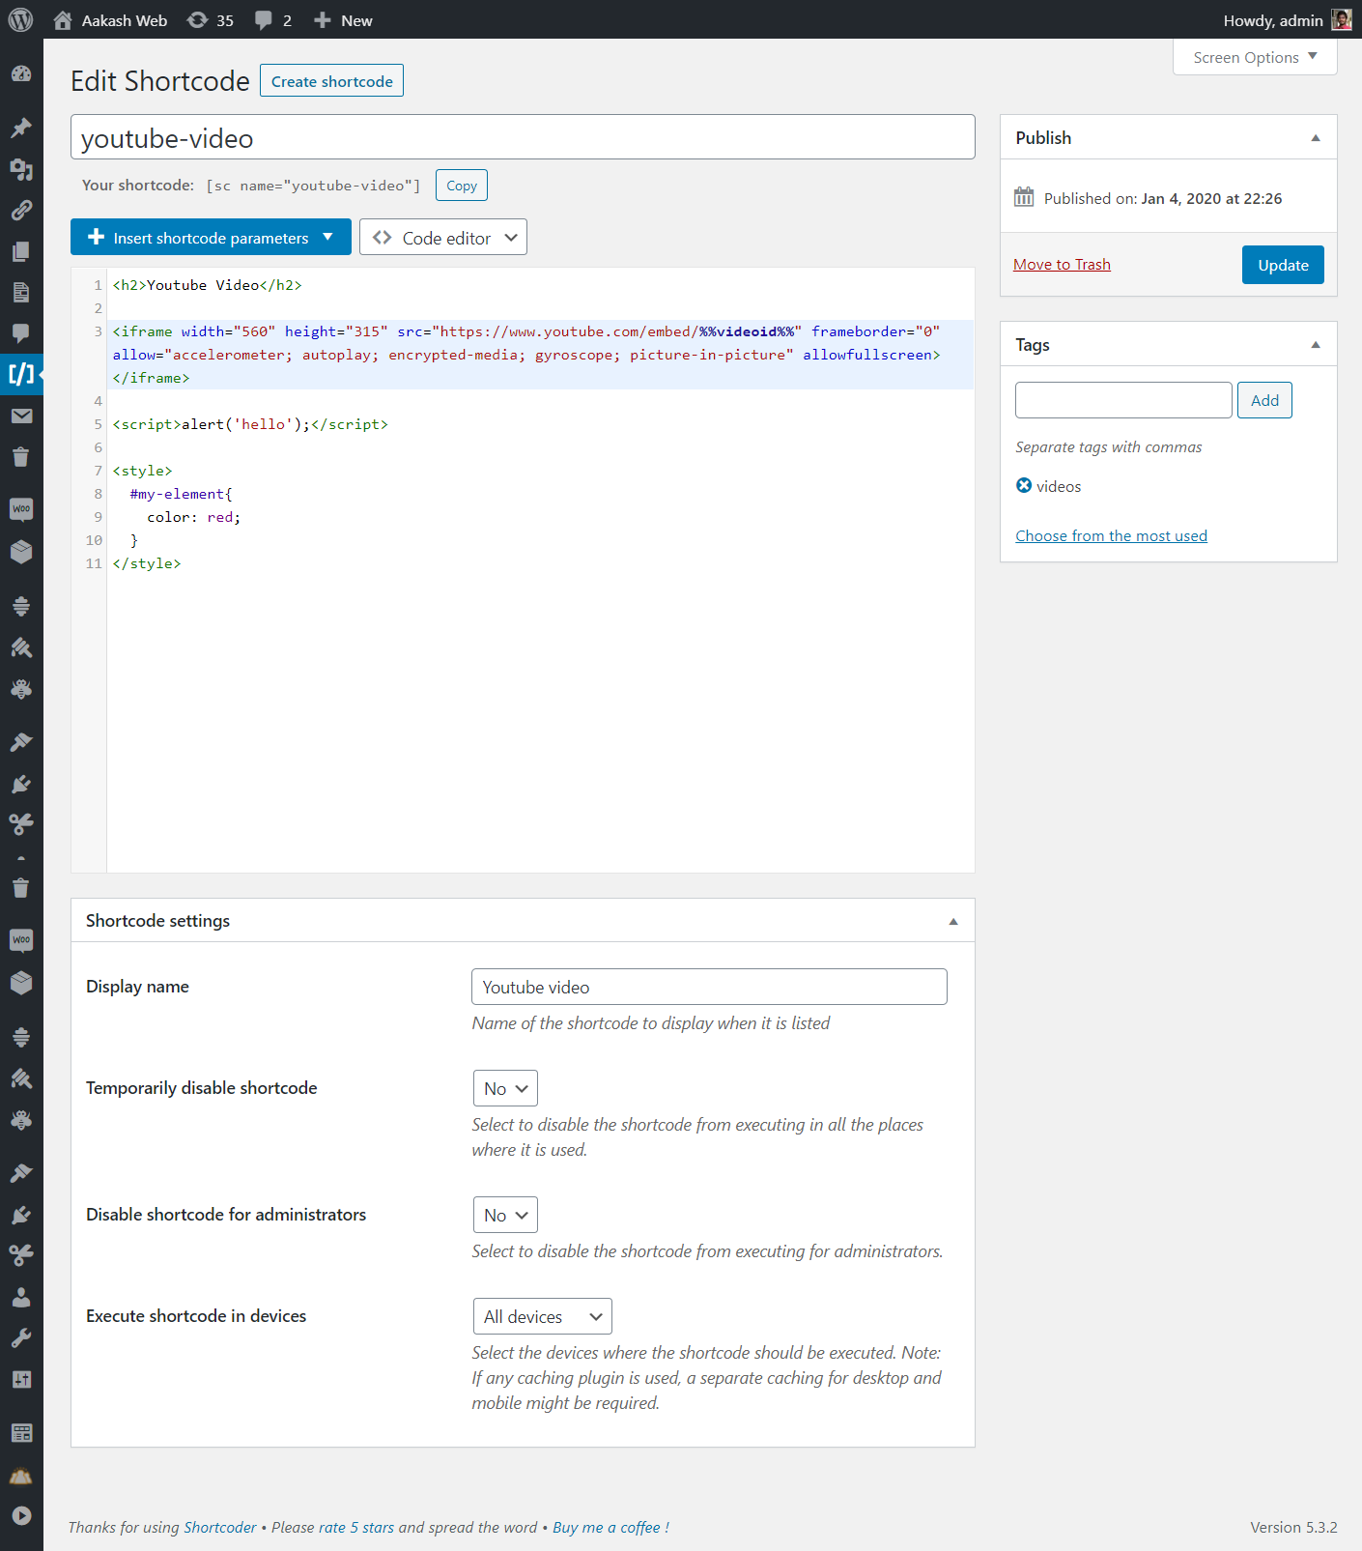The width and height of the screenshot is (1362, 1551).
Task: Click the Shortcoder footer link
Action: (x=220, y=1527)
